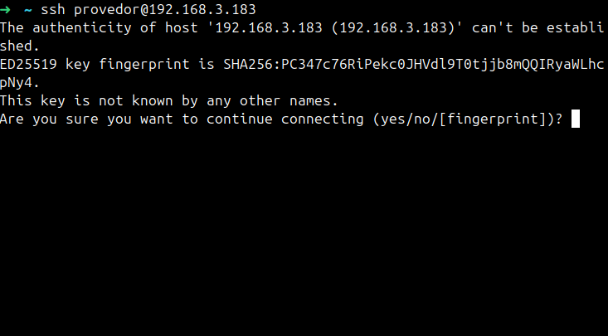Click the tilde home directory symbol
This screenshot has width=608, height=336.
point(27,10)
